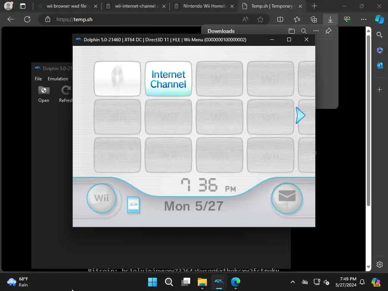This screenshot has height=291, width=388.
Task: Open Edge profile avatar
Action: (8, 6)
